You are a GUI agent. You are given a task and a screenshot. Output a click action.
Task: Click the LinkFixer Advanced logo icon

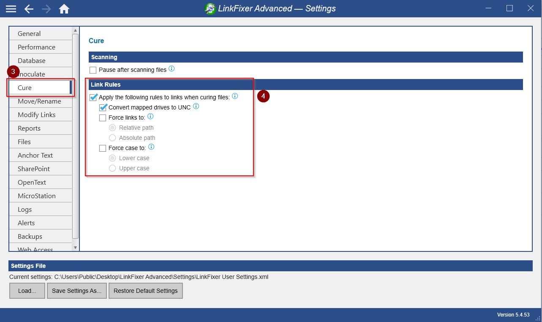[210, 8]
